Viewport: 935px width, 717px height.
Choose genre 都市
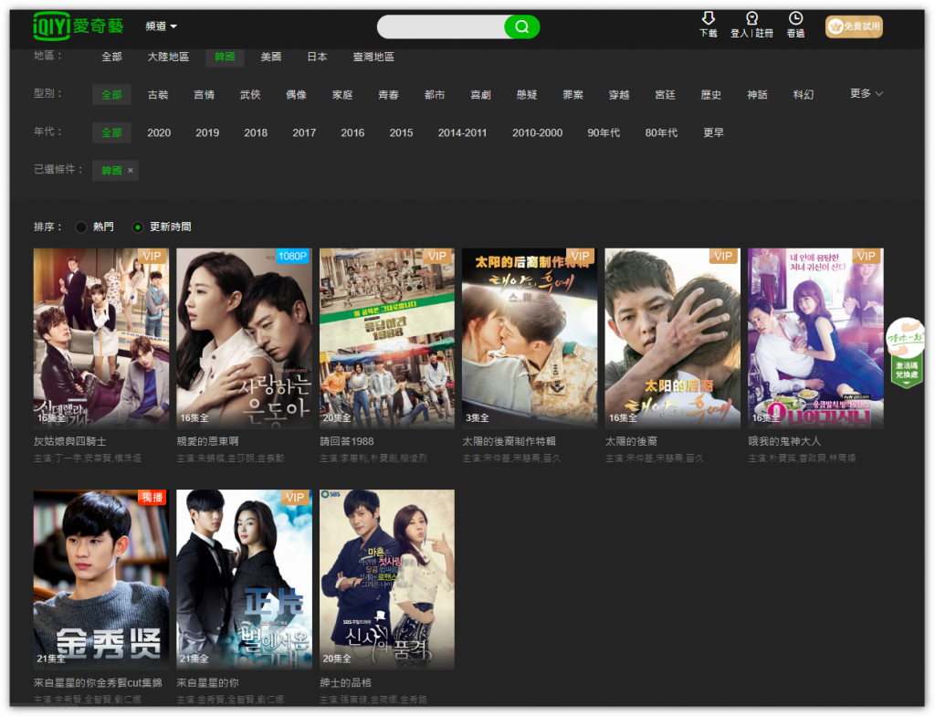(x=435, y=95)
